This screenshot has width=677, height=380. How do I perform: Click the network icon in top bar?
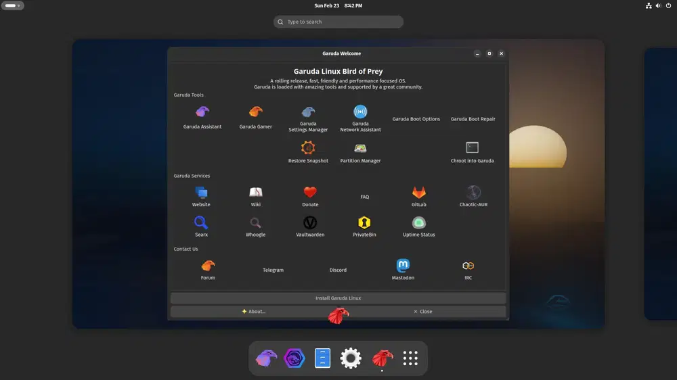[x=649, y=5]
